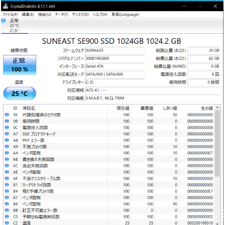Click the 対応規格 field ACS-4

pyautogui.click(x=153, y=90)
